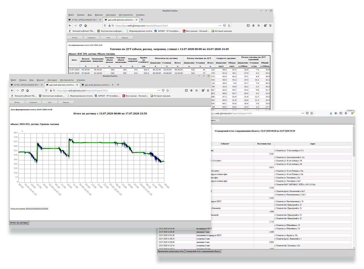Click Печать button in top-back window

(x=75, y=37)
